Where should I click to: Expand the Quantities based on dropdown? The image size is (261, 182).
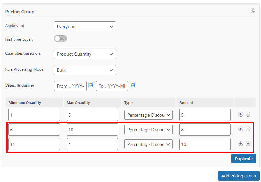tap(85, 54)
